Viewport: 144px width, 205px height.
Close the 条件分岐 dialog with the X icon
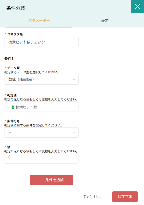pyautogui.click(x=137, y=7)
